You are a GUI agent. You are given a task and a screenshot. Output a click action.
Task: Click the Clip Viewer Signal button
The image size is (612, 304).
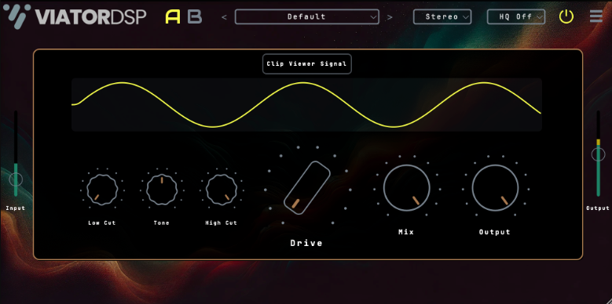(306, 63)
